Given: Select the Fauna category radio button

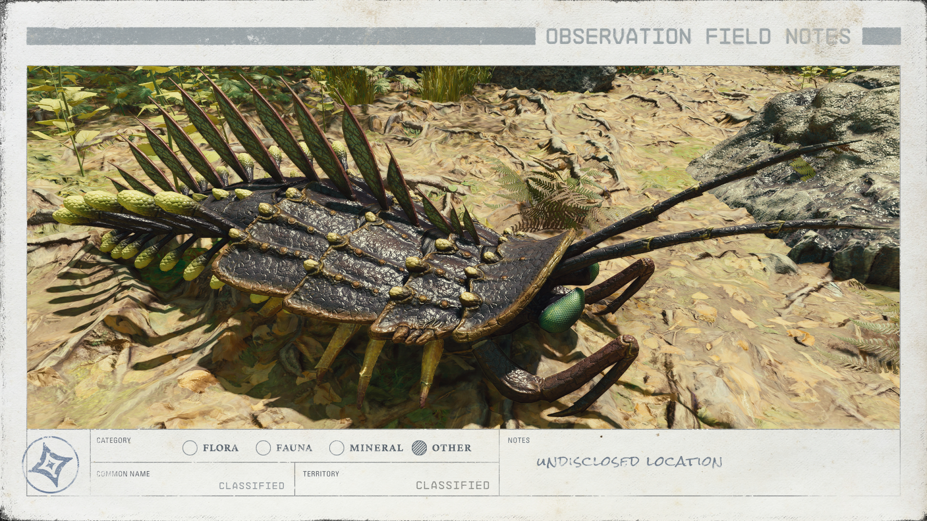Looking at the screenshot, I should tap(263, 448).
